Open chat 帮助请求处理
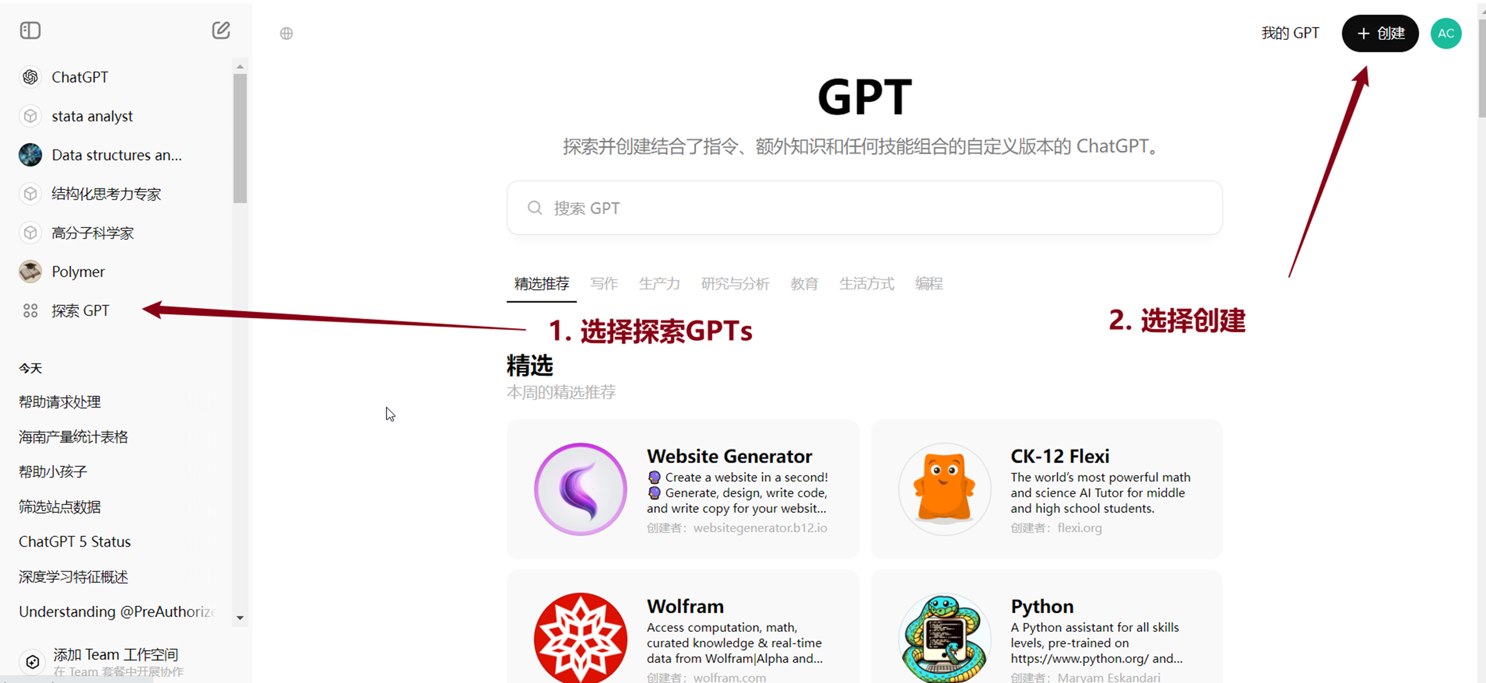This screenshot has width=1486, height=683. (x=59, y=402)
